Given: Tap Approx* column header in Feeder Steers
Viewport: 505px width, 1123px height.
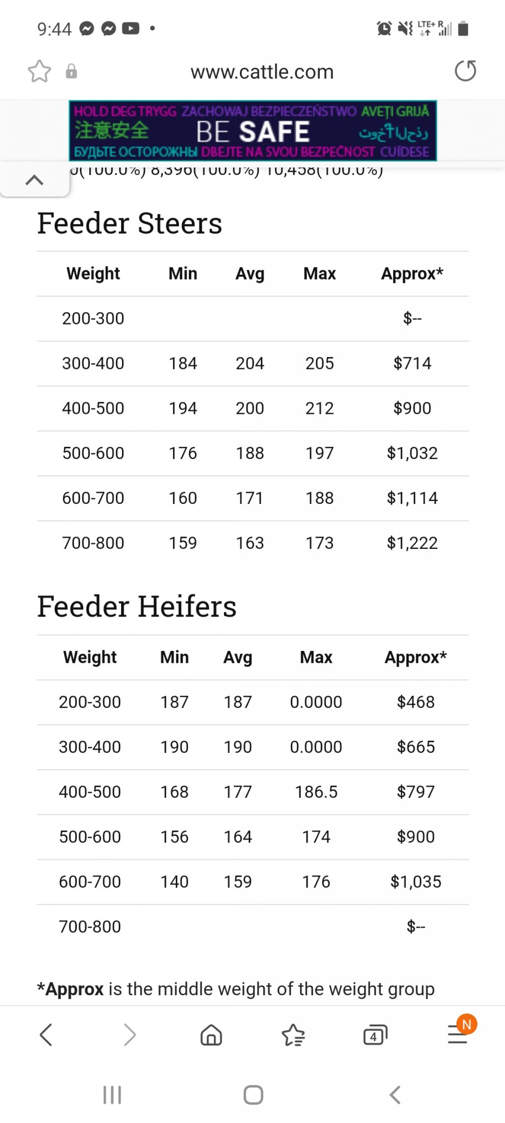Looking at the screenshot, I should tap(412, 274).
